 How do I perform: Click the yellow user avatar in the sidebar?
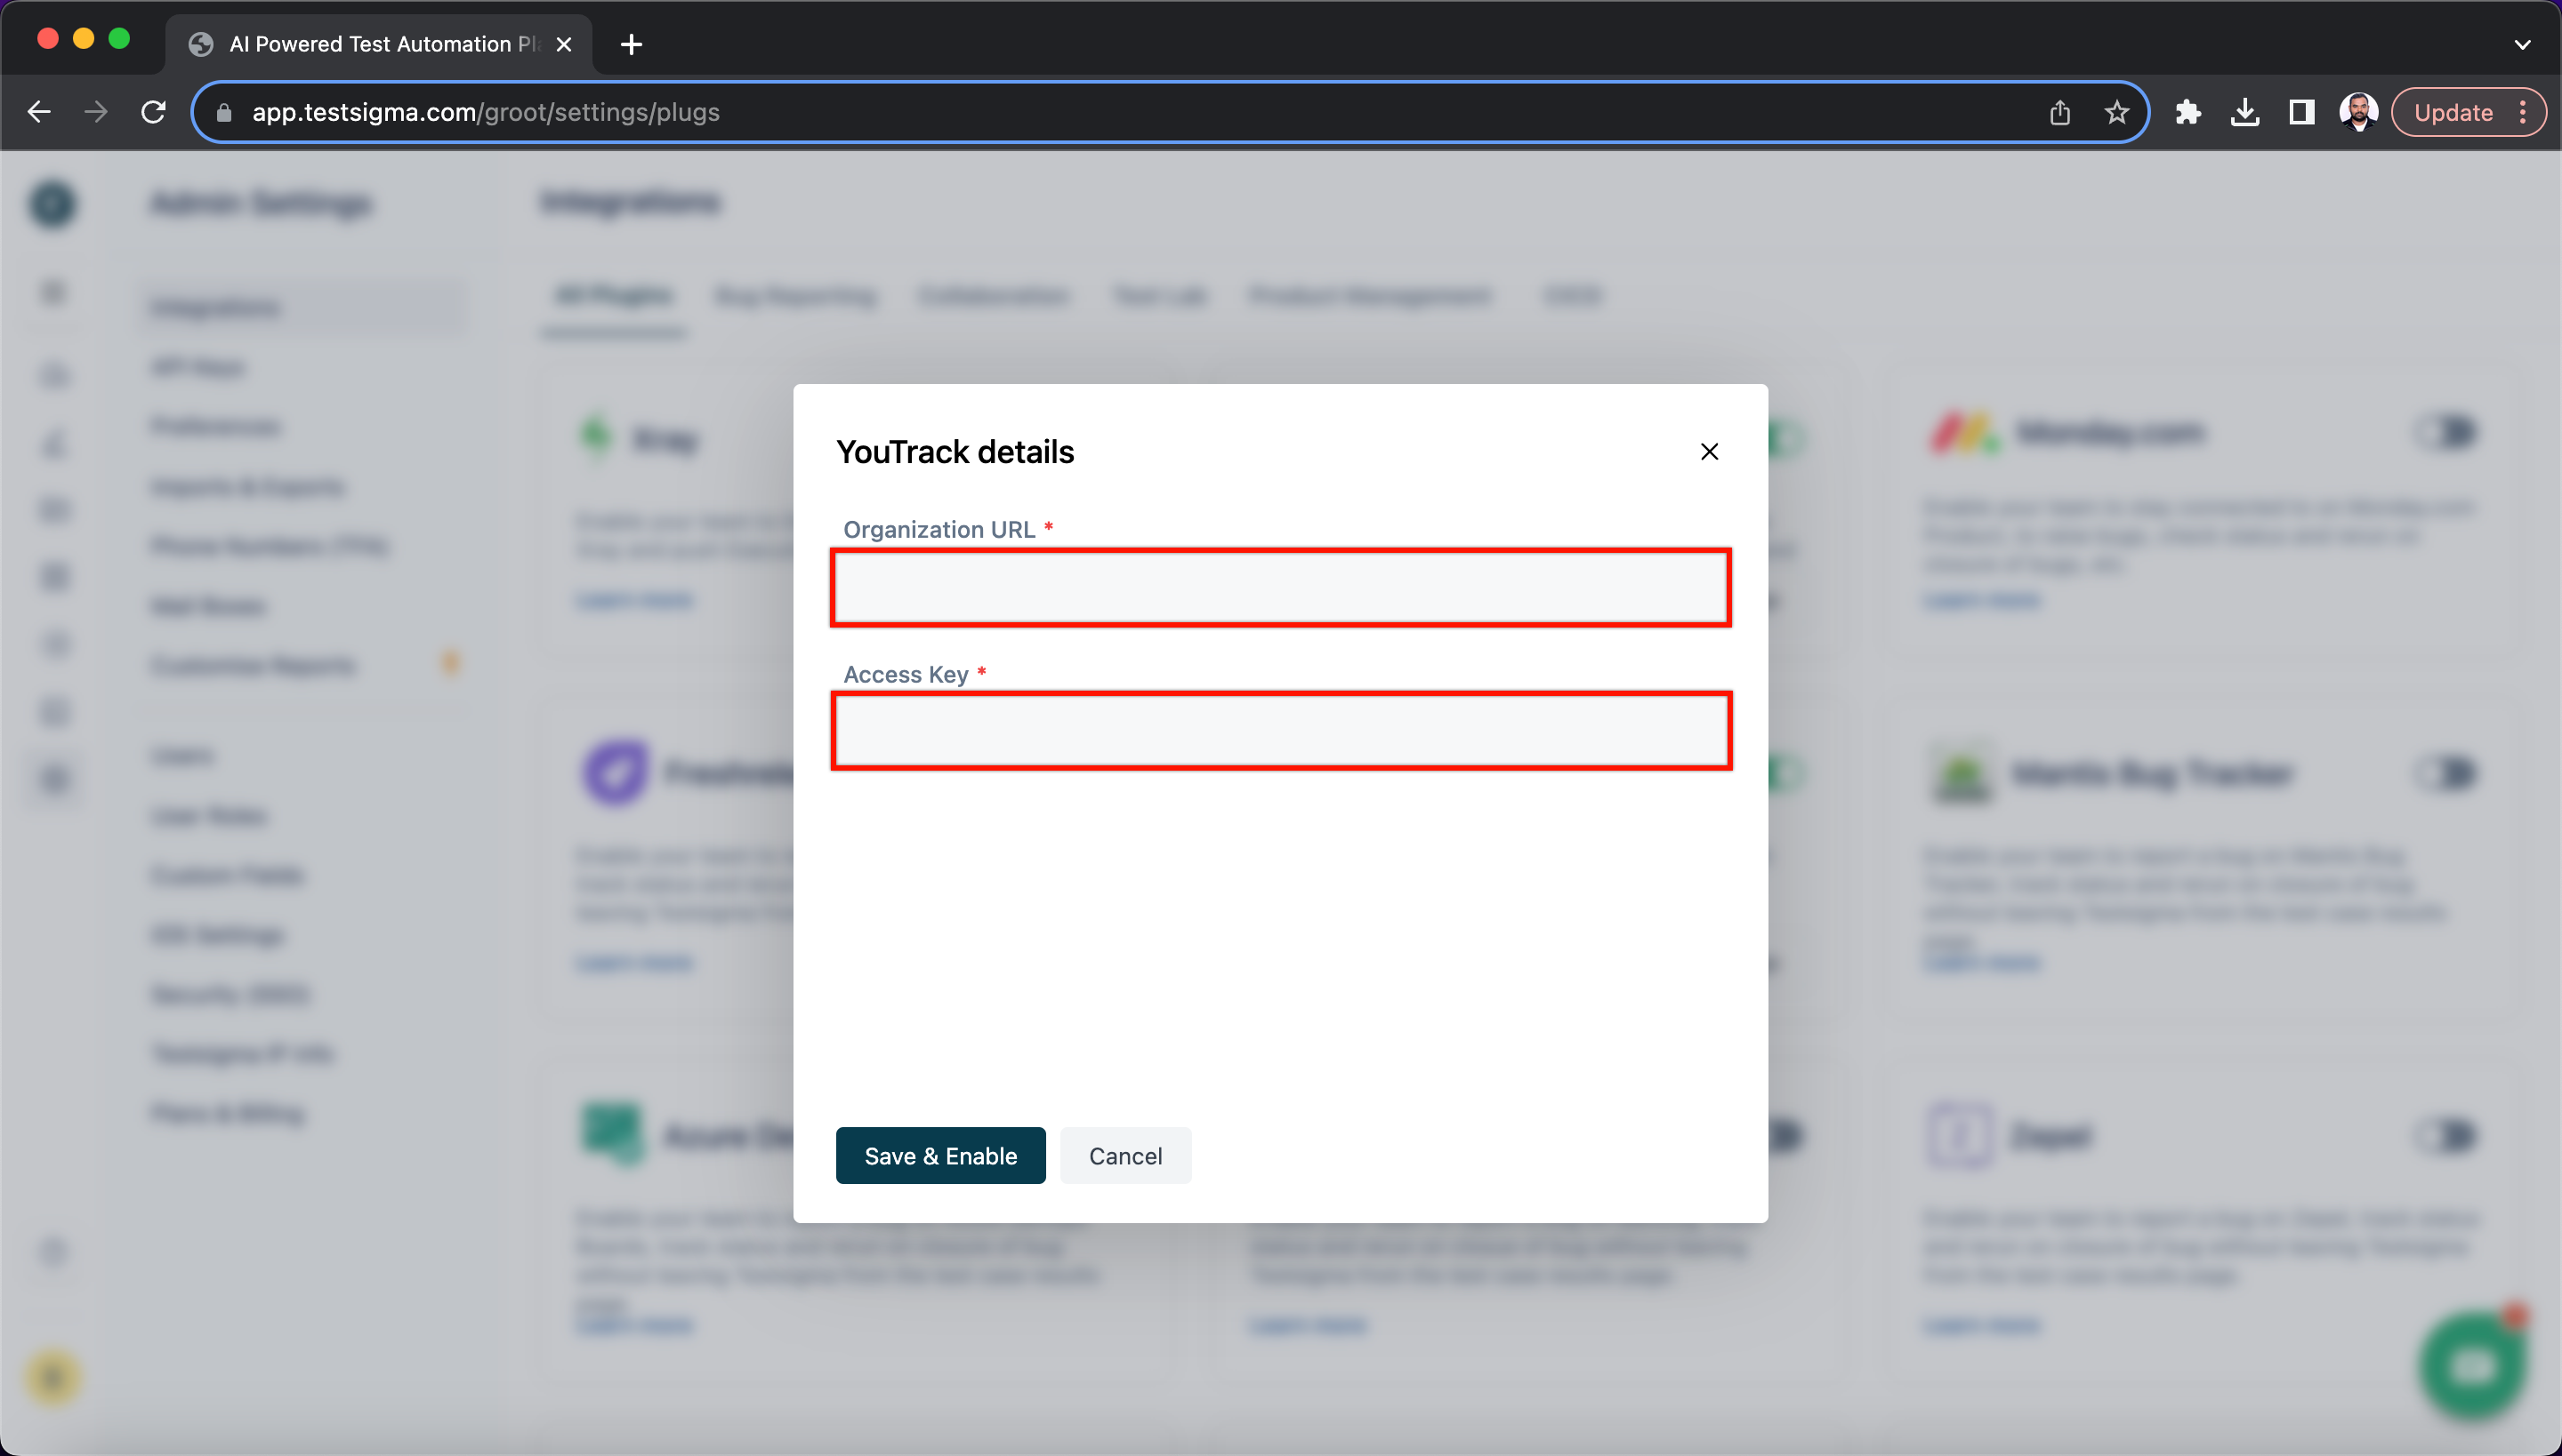pyautogui.click(x=53, y=1377)
